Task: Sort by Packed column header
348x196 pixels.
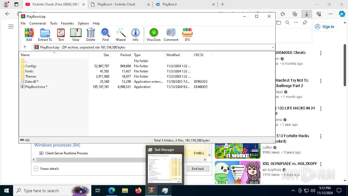Action: click(121, 55)
